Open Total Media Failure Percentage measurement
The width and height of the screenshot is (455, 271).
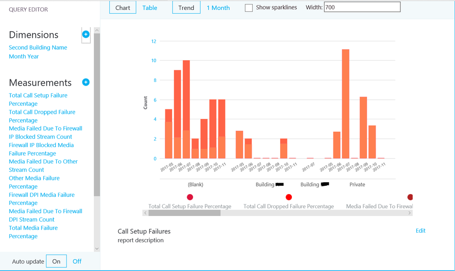pyautogui.click(x=33, y=232)
